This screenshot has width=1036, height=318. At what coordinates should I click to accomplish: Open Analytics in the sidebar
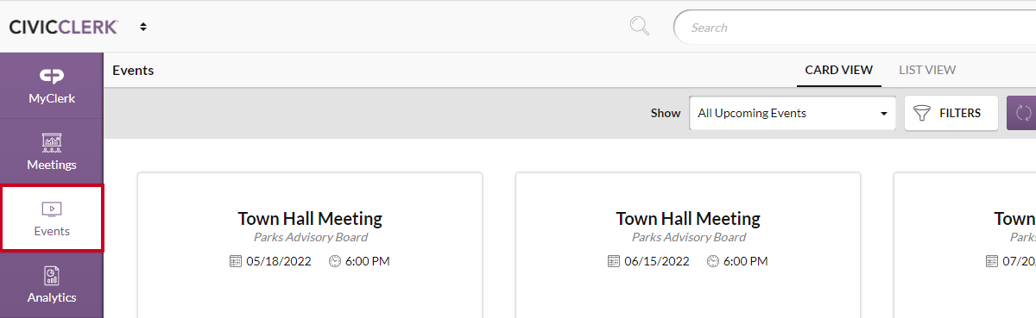52,285
